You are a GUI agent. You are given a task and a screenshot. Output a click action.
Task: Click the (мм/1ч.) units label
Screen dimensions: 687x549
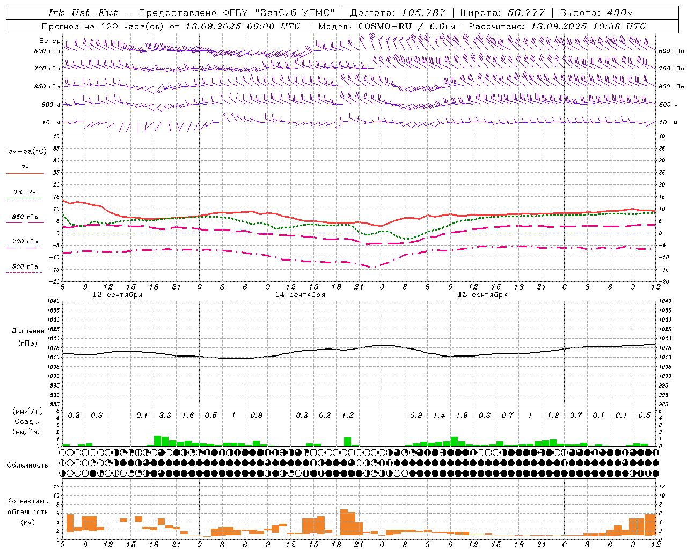pos(27,432)
